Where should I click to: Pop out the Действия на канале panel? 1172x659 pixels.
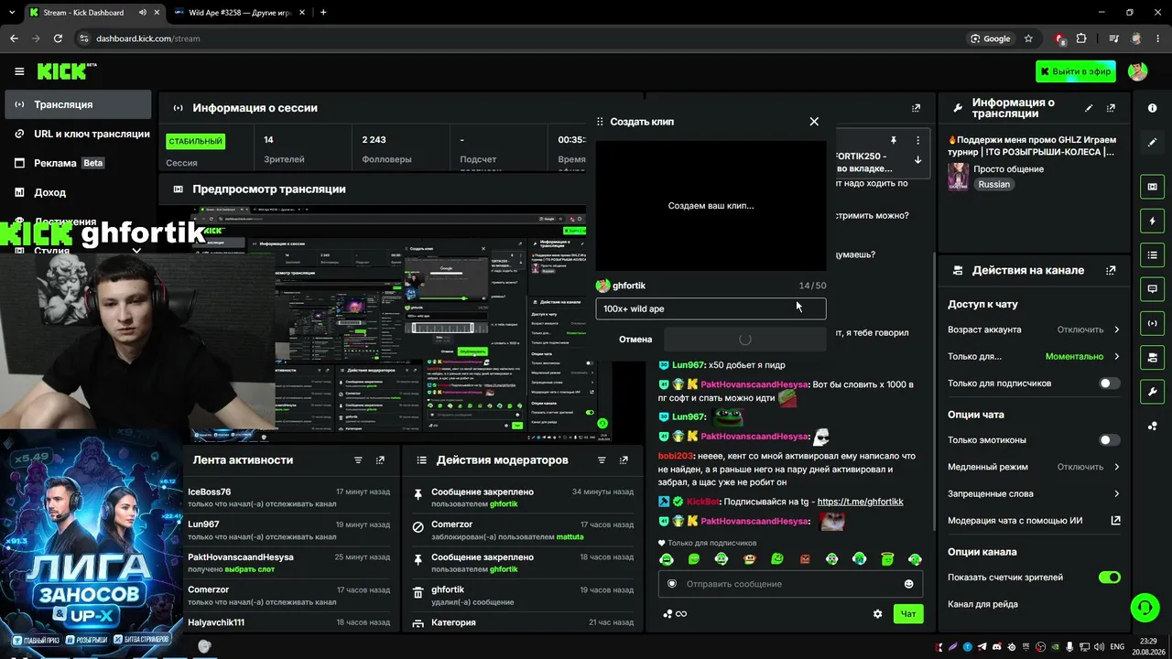[1112, 271]
